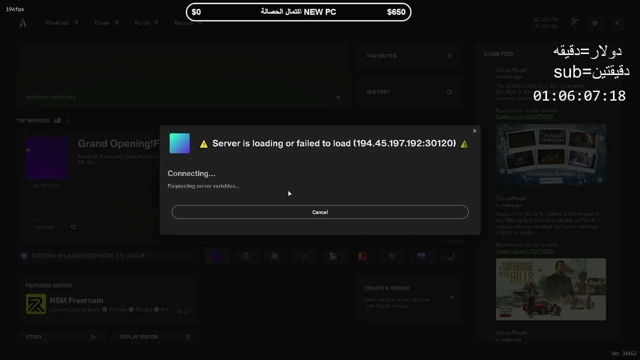
Task: Favorite the server using the heart beside Connect
Action: [73, 227]
